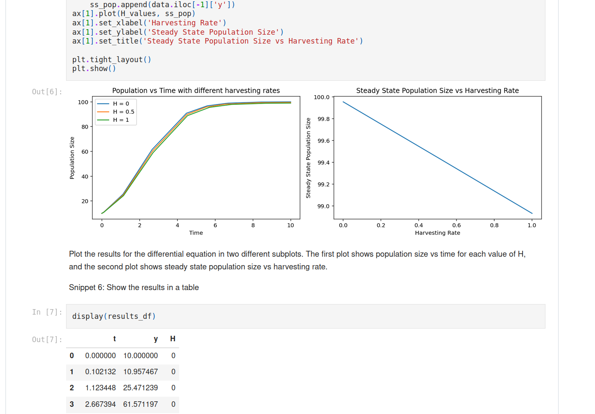Viewport: 595px width, 414px height.
Task: Click the value 10.957467 in the table
Action: tap(141, 372)
